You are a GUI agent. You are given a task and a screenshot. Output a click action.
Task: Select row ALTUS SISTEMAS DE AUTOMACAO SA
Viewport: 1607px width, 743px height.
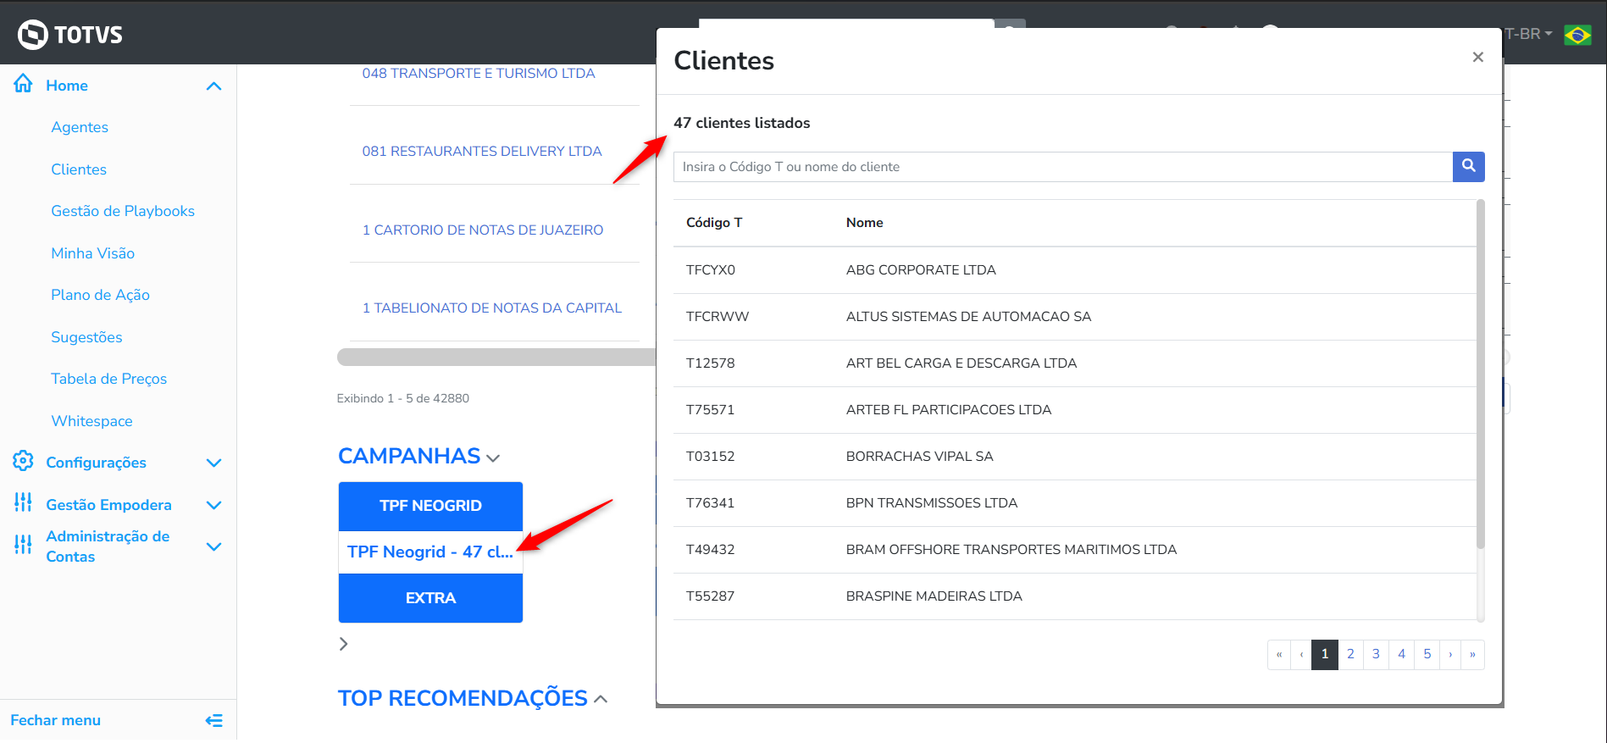[x=1074, y=317]
